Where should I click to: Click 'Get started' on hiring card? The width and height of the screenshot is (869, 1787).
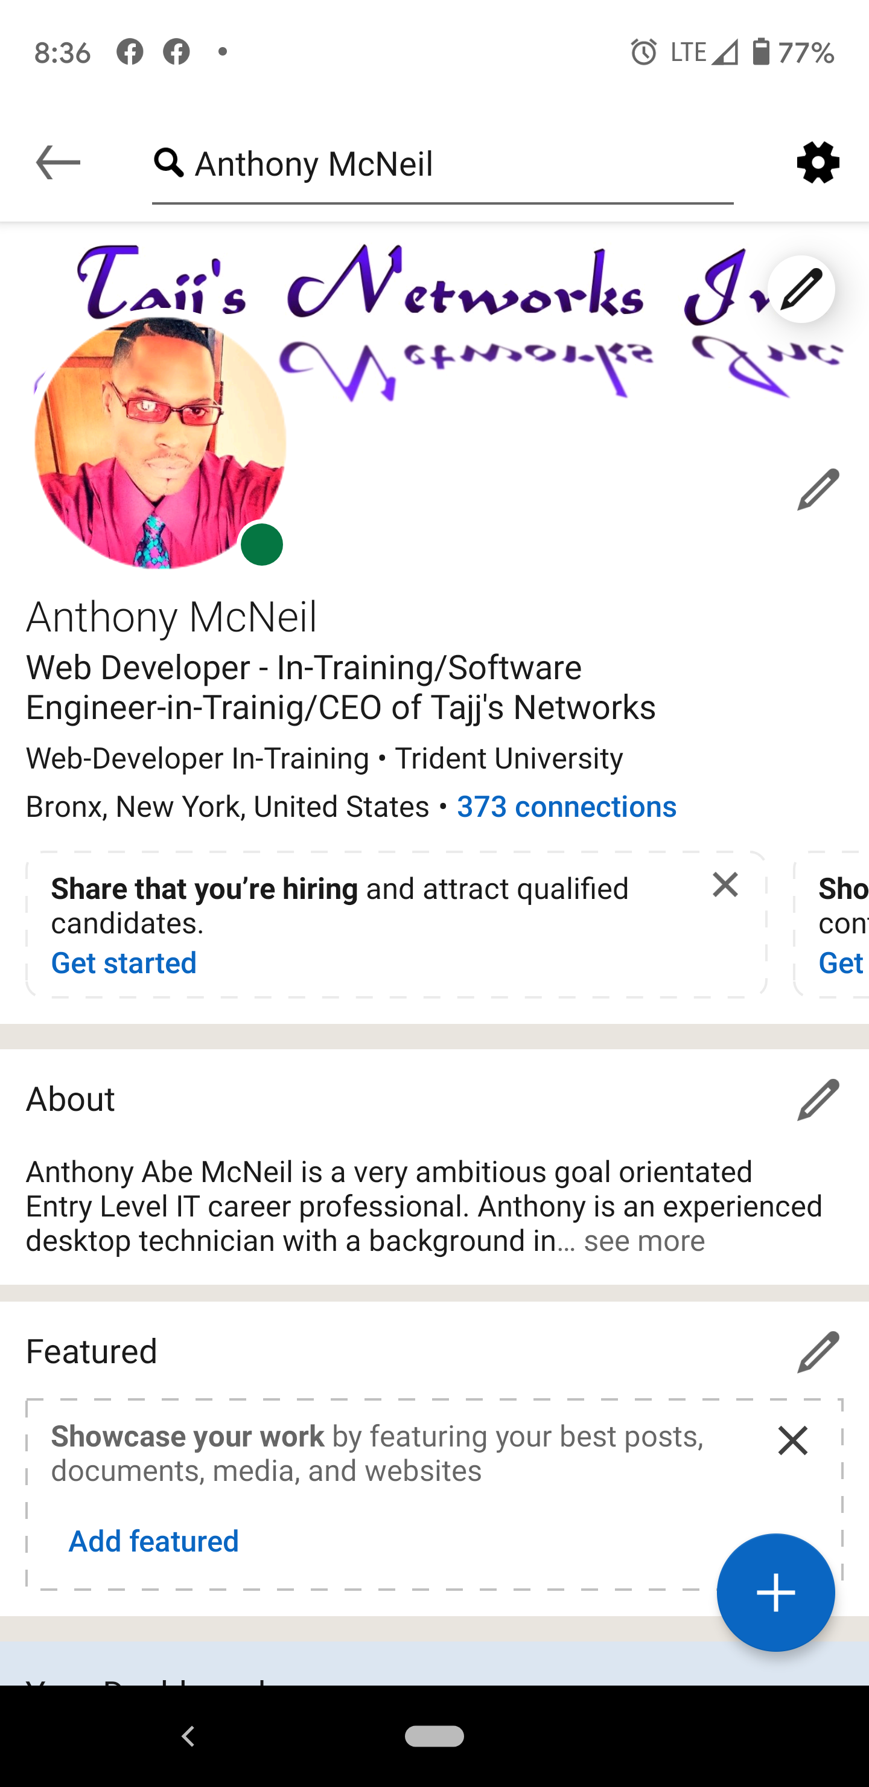(x=124, y=963)
